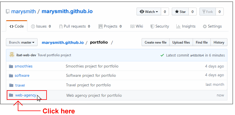This screenshot has height=115, width=235.
Task: Switch to the Code tab
Action: pos(17,26)
